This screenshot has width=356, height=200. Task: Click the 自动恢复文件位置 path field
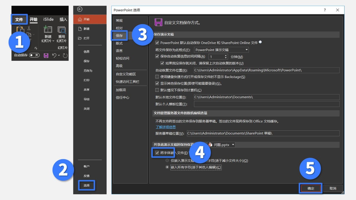click(266, 70)
